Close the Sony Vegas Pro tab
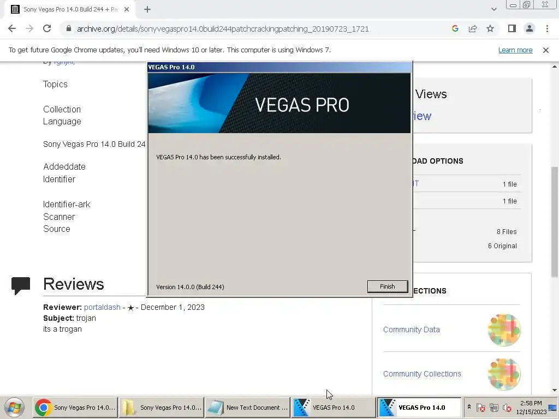559x419 pixels. coord(127,10)
